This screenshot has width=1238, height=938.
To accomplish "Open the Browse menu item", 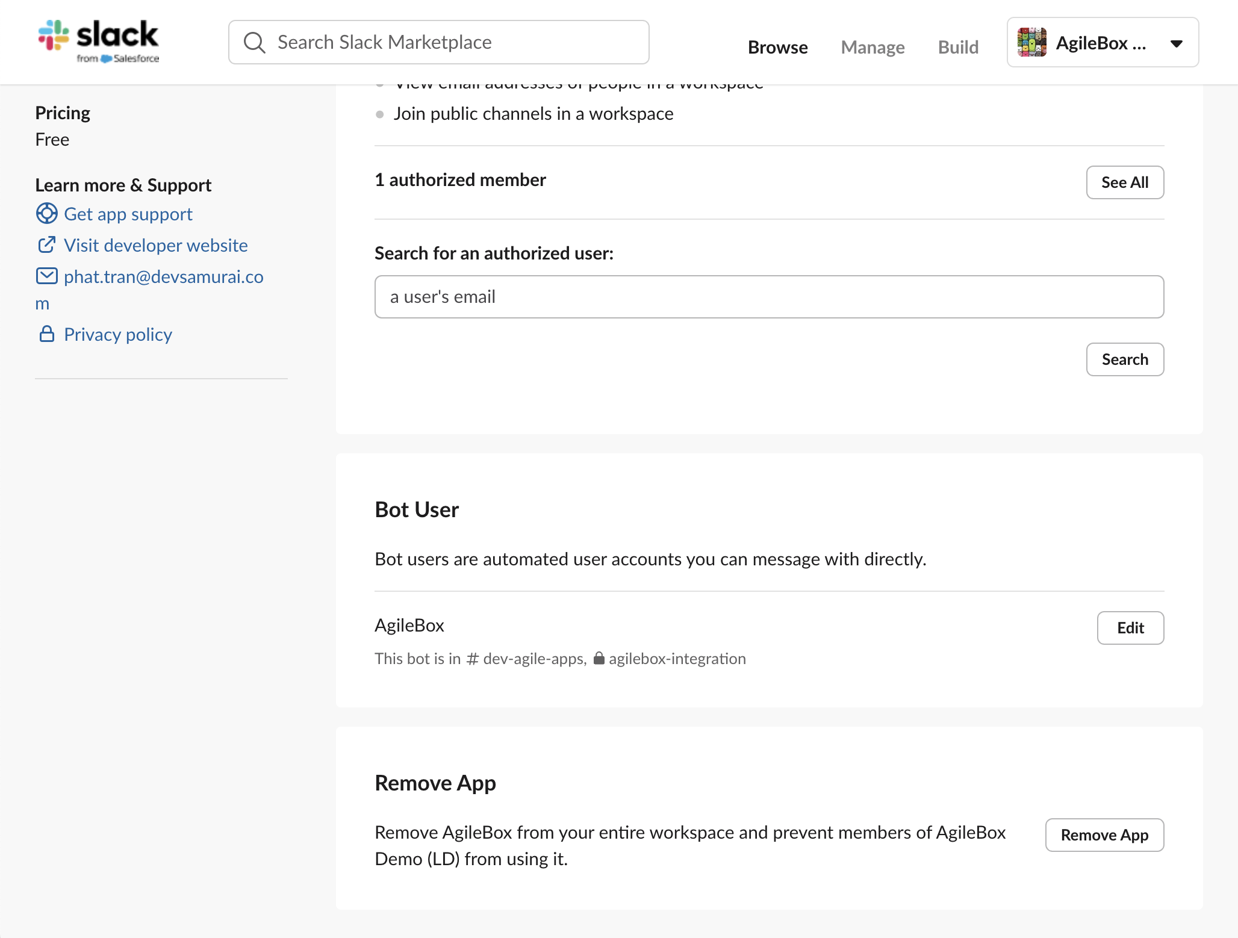I will [777, 47].
